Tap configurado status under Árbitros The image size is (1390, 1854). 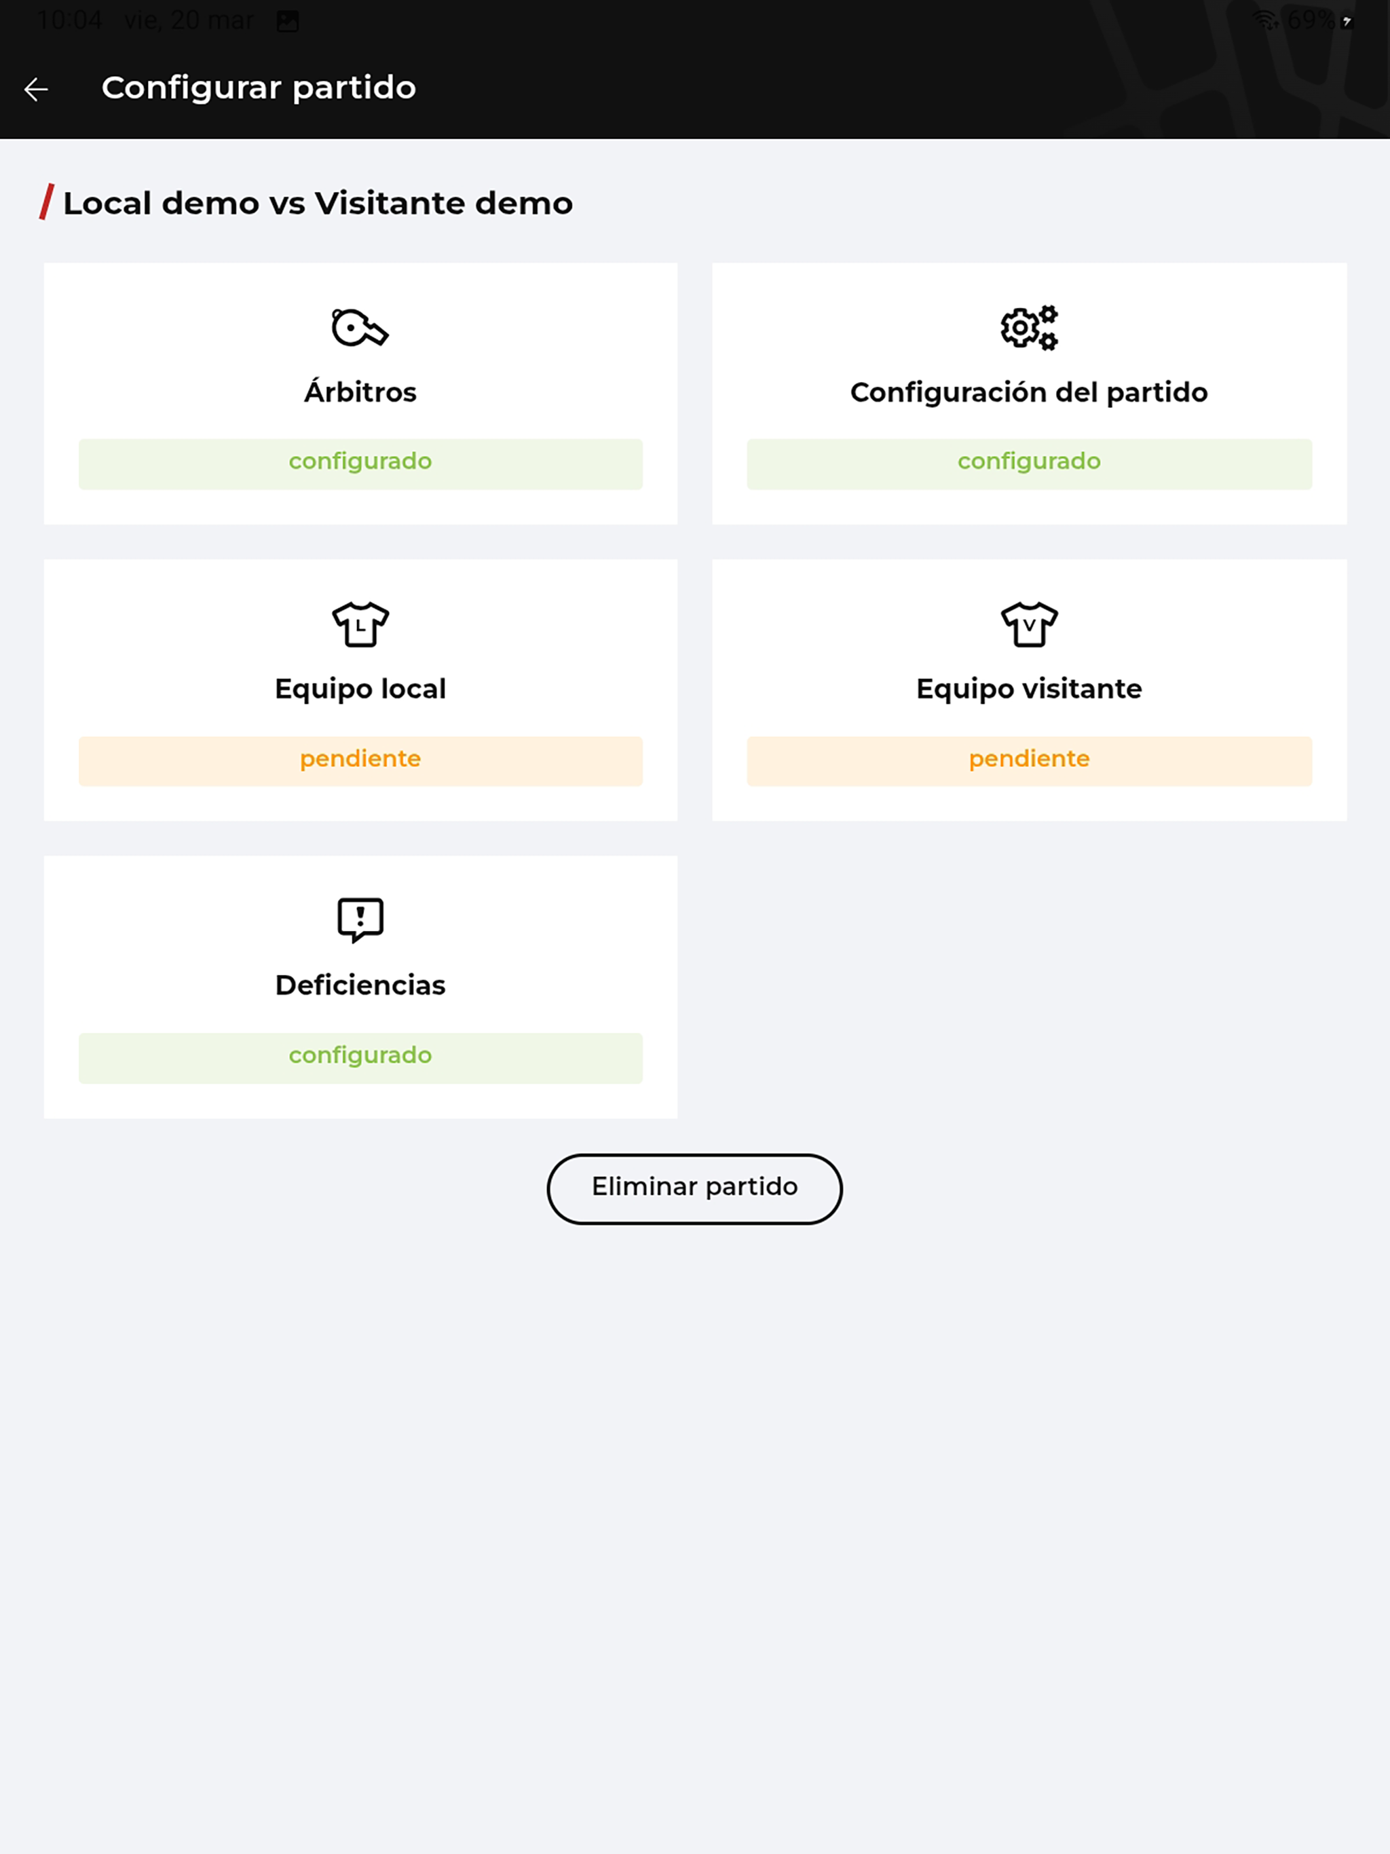[360, 463]
